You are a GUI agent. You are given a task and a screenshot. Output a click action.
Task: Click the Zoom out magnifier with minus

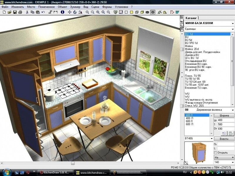pyautogui.click(x=93, y=12)
